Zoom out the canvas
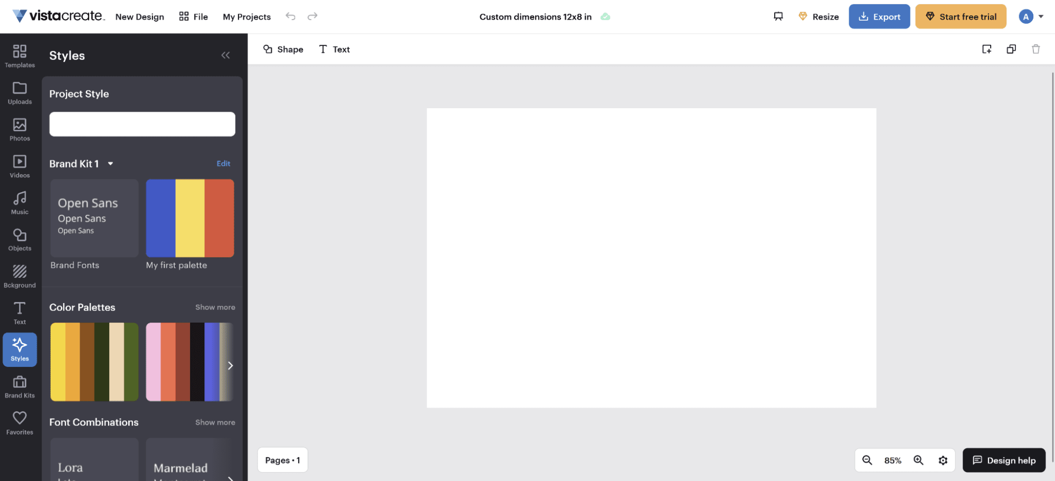The image size is (1055, 481). pyautogui.click(x=867, y=460)
